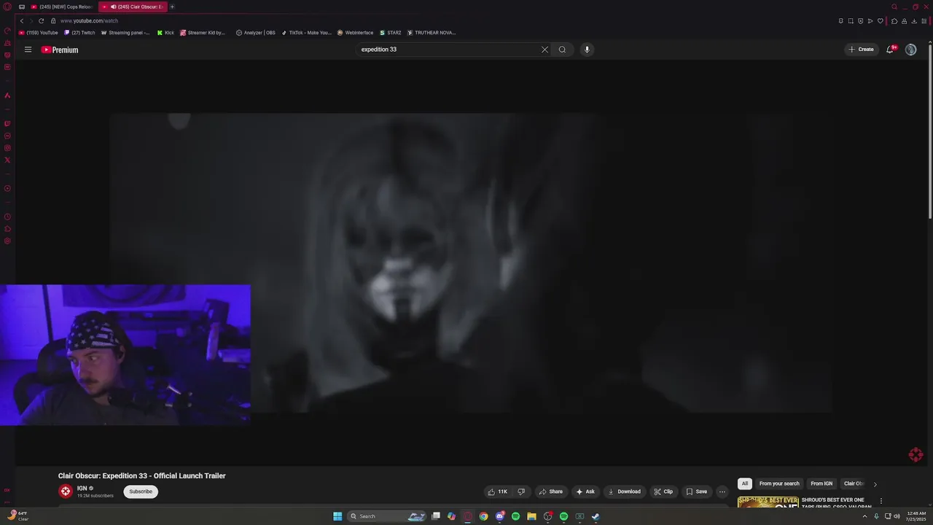Select the From IGN chip

[x=821, y=483]
